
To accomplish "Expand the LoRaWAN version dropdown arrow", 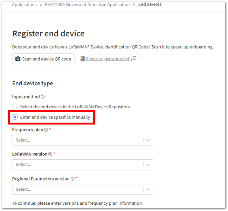I will (x=148, y=165).
